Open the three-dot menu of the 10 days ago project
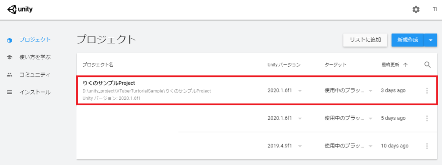Screen dimensions: 442x165 (x=427, y=146)
